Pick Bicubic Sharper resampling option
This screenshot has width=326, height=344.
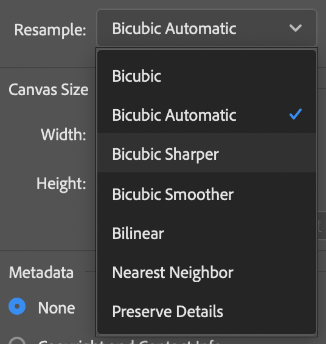pyautogui.click(x=207, y=153)
